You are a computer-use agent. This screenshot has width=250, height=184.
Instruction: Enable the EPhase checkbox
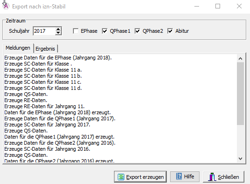76,31
